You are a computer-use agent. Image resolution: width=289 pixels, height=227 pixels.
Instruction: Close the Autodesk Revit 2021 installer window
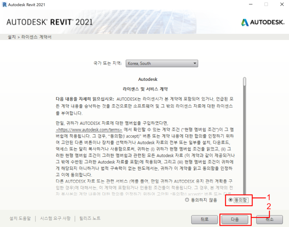[x=282, y=4]
